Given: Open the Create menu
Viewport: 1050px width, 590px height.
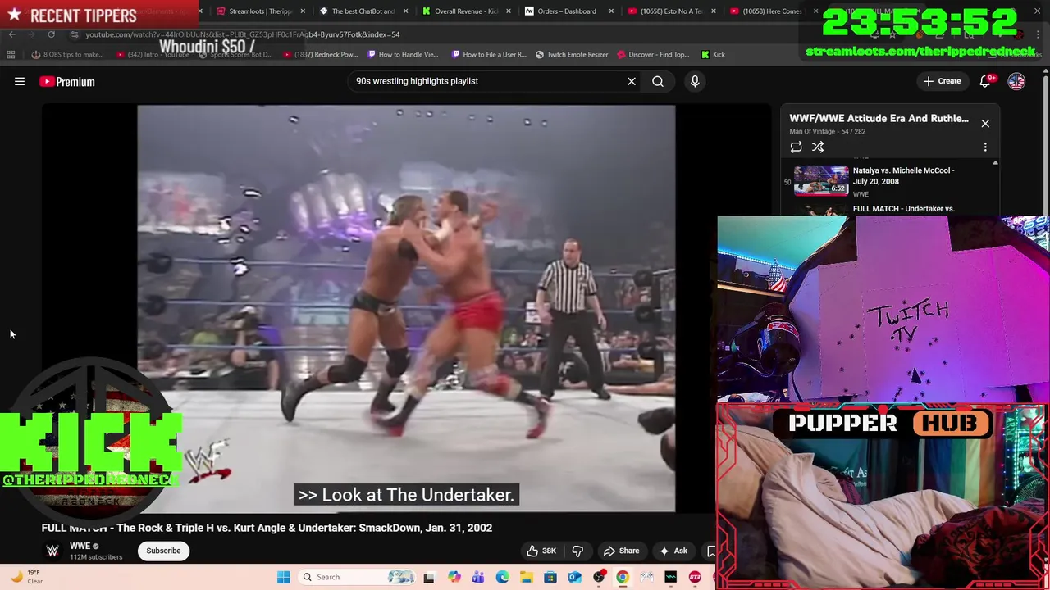Looking at the screenshot, I should [x=942, y=81].
